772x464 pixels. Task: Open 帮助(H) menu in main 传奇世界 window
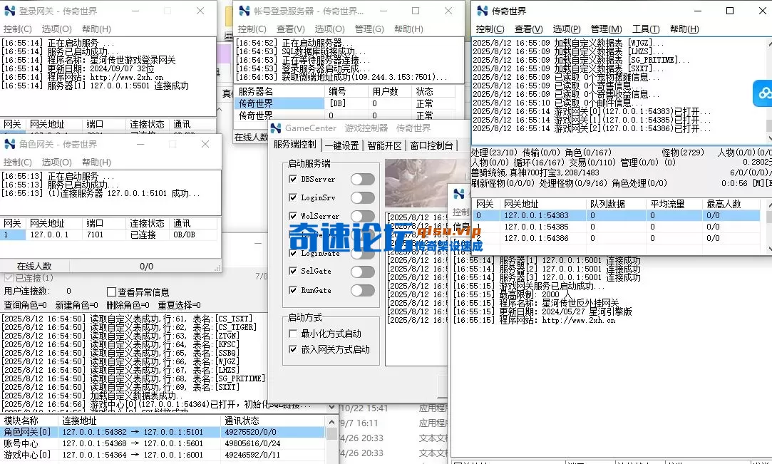[684, 29]
